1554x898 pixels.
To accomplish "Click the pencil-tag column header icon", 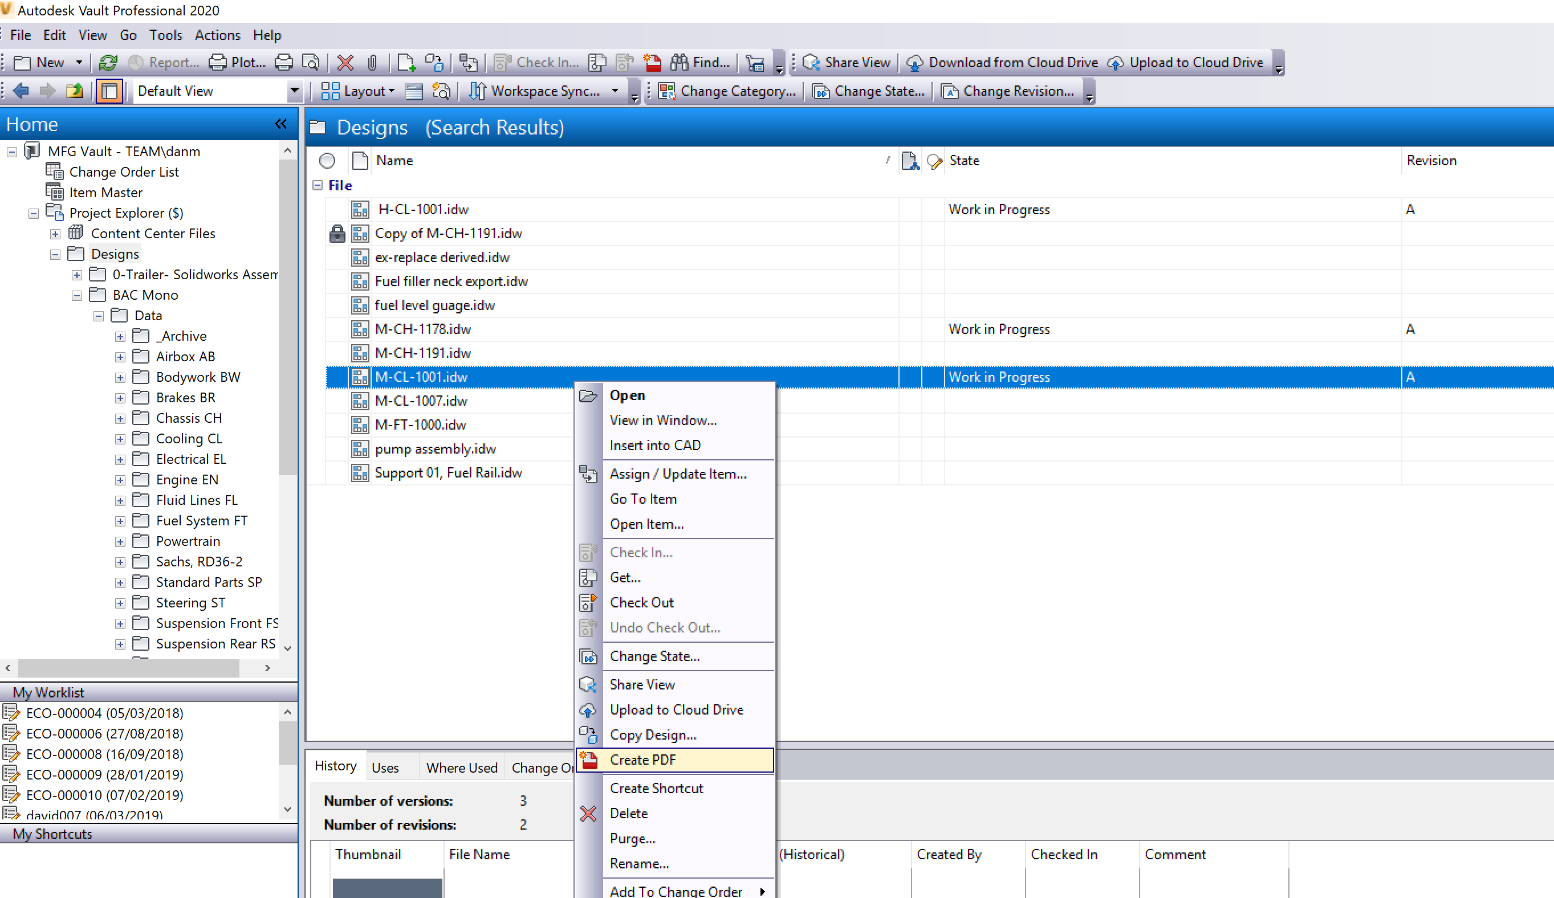I will click(x=934, y=161).
